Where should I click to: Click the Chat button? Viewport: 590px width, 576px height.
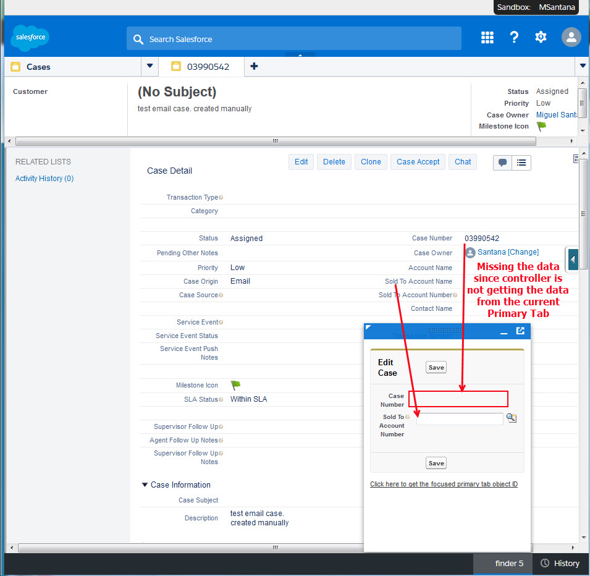[463, 162]
